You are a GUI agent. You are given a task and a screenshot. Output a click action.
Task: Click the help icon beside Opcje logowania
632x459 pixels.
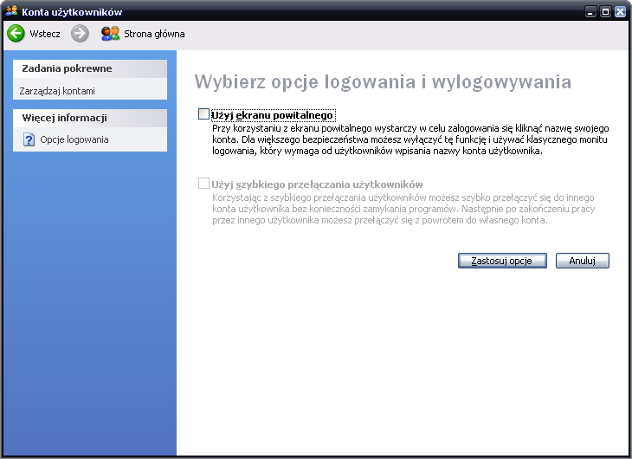(x=29, y=139)
